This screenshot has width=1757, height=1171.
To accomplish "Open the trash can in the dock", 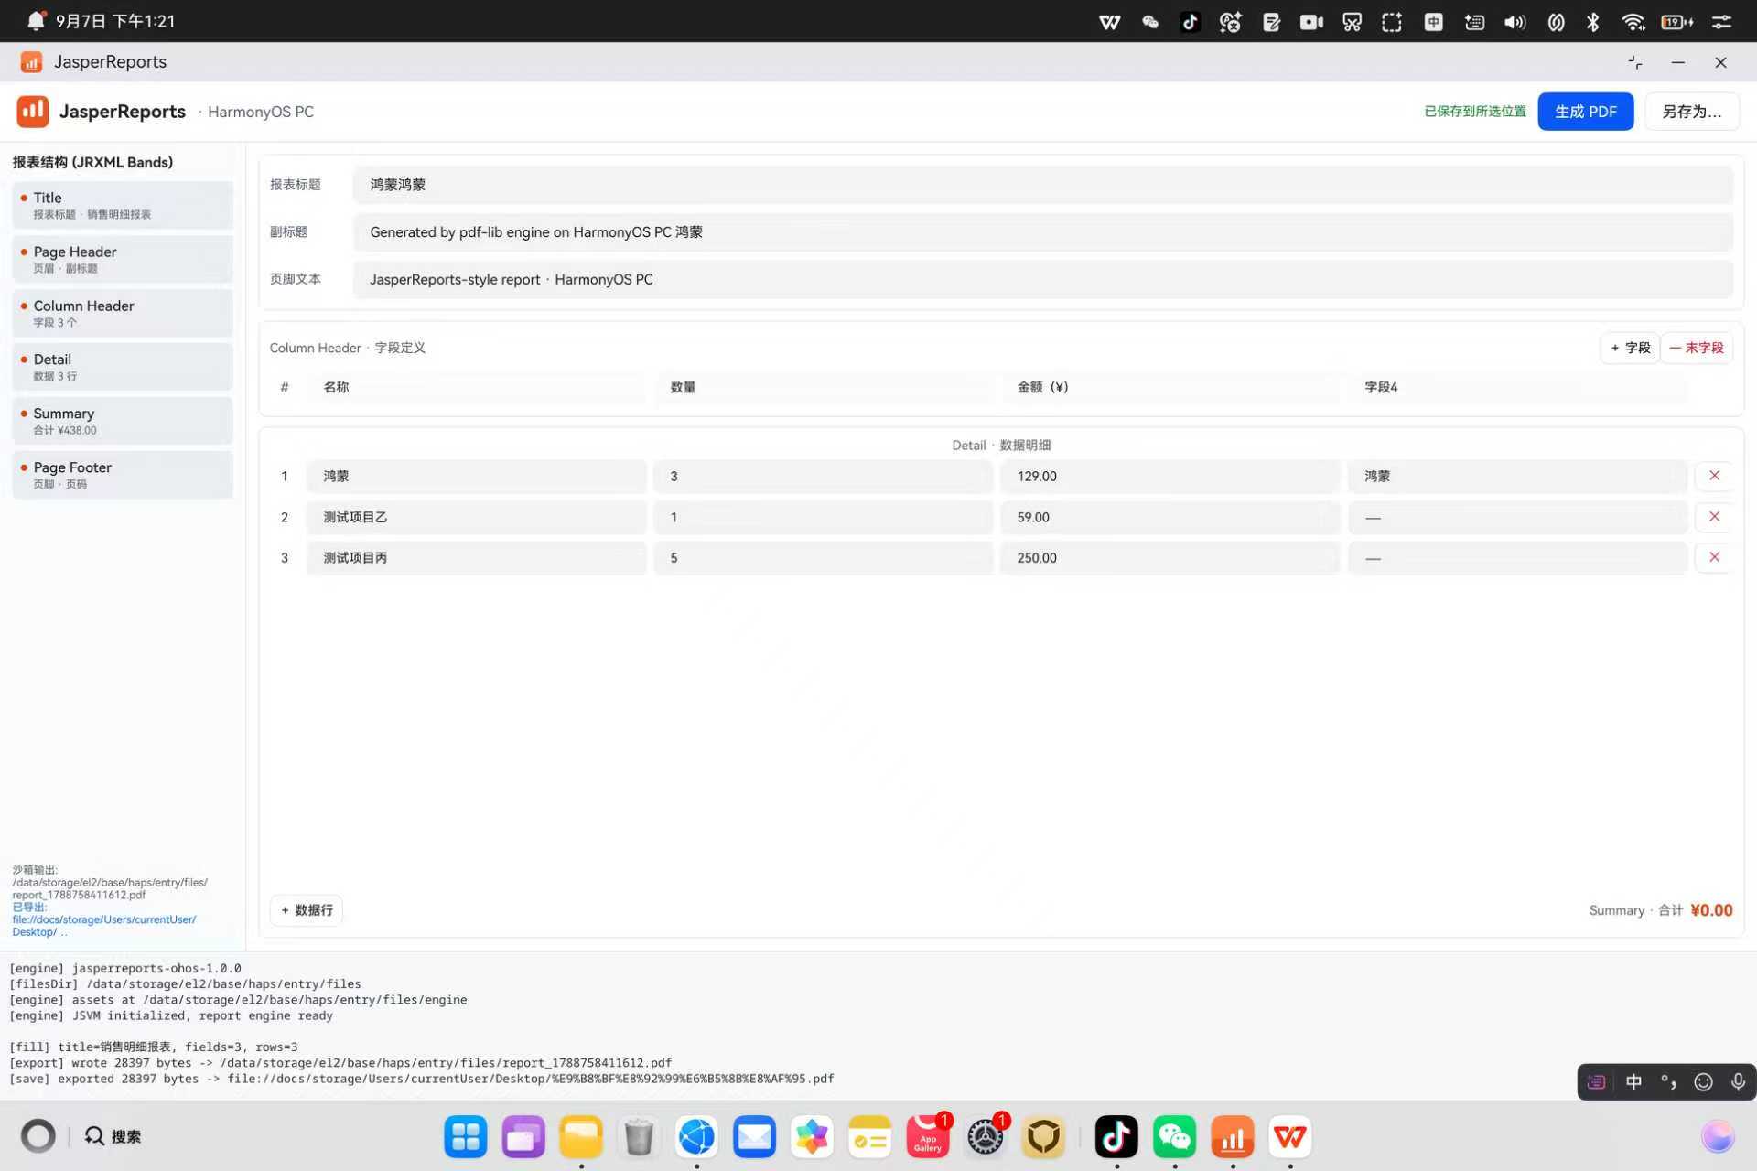I will (639, 1137).
